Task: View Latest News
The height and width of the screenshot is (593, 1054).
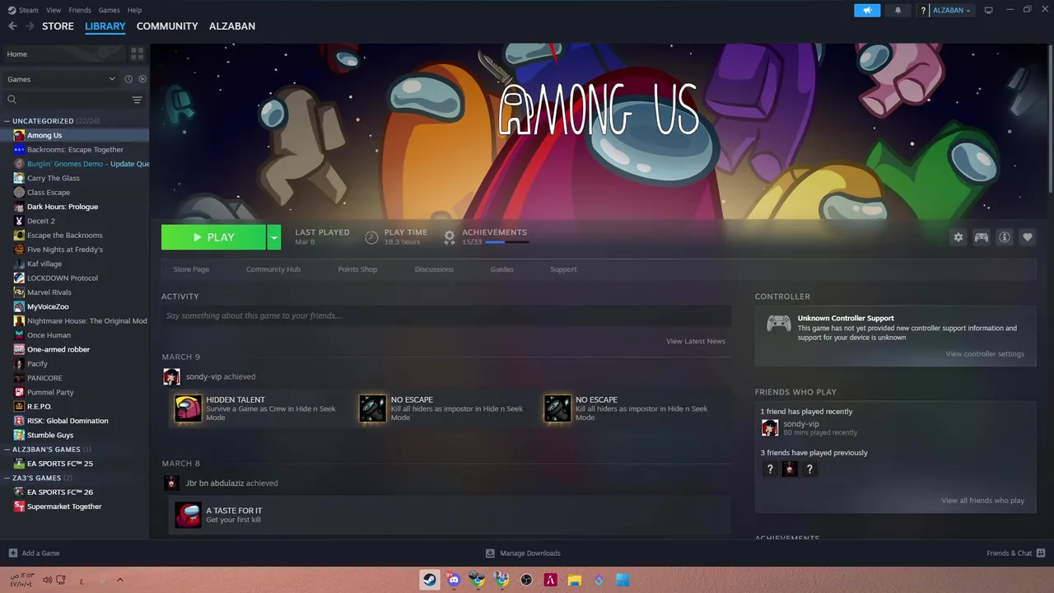Action: pos(696,341)
